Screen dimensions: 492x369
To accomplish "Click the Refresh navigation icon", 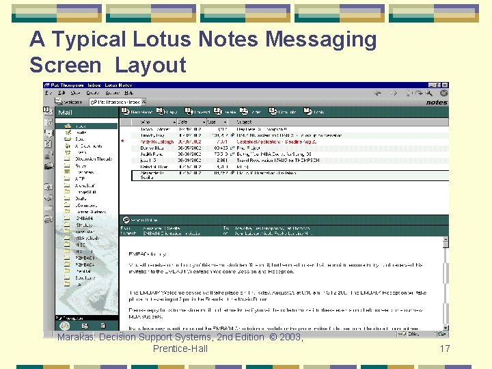I will [x=418, y=93].
